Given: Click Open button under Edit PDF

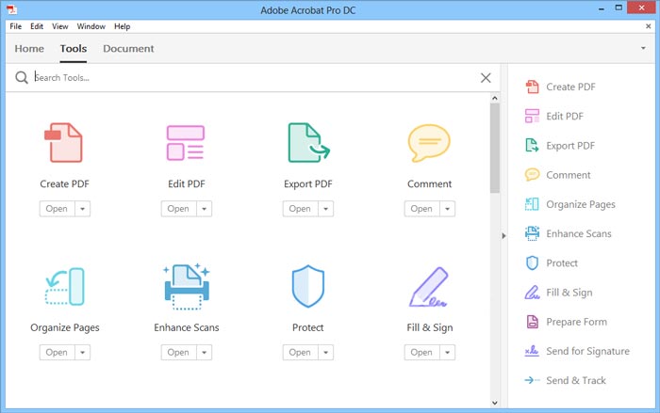Looking at the screenshot, I should [178, 209].
